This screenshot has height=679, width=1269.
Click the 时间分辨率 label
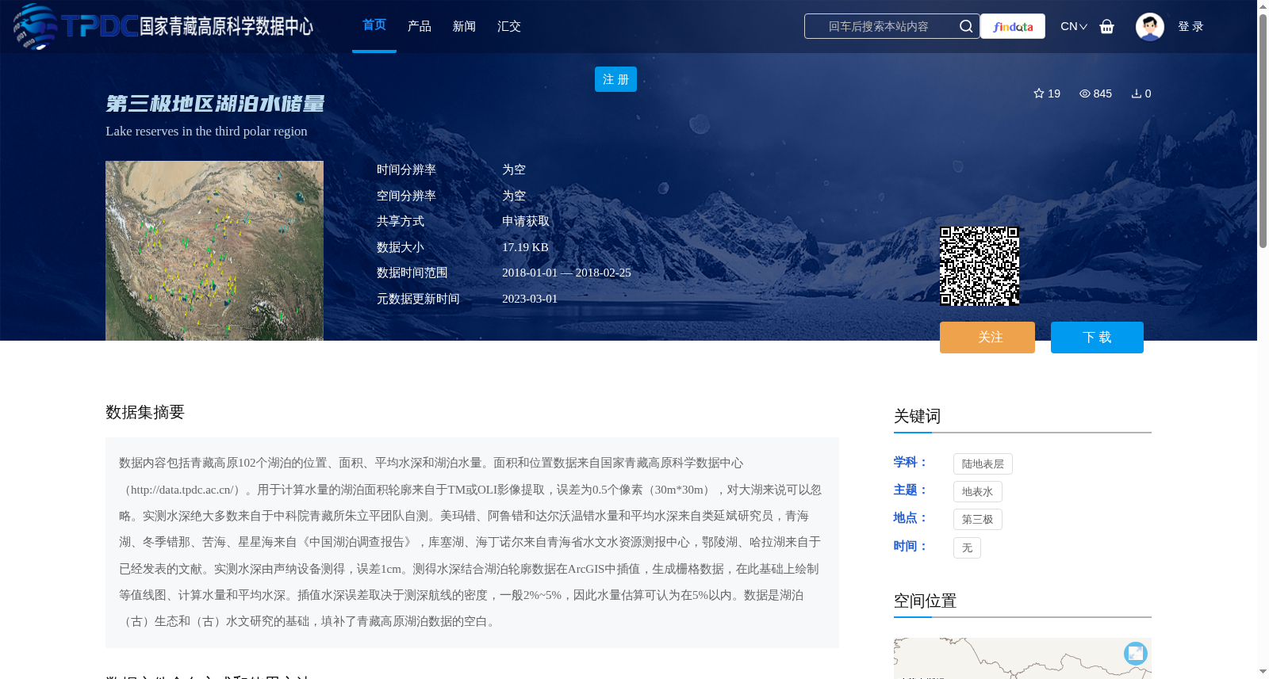406,170
